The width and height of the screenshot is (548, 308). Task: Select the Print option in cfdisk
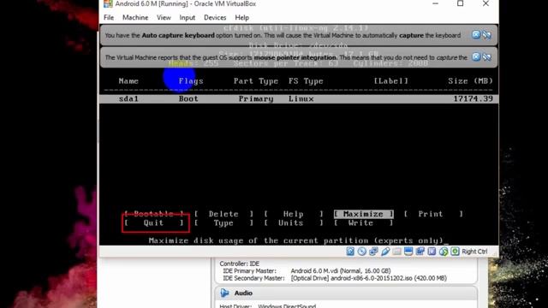pos(433,214)
